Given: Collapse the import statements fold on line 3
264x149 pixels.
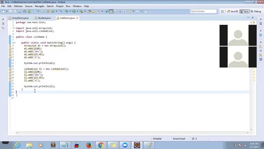Looking at the screenshot, I should click(x=14, y=28).
